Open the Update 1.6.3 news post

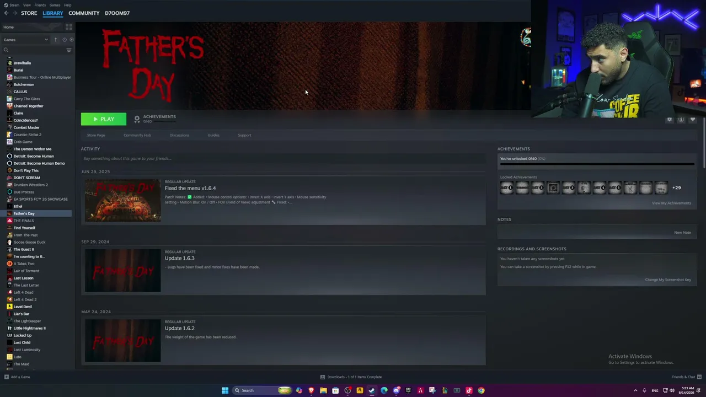pyautogui.click(x=180, y=259)
